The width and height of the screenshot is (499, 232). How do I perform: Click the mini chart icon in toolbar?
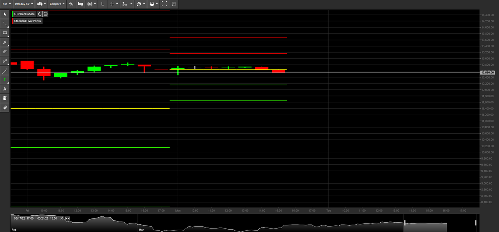pyautogui.click(x=174, y=4)
